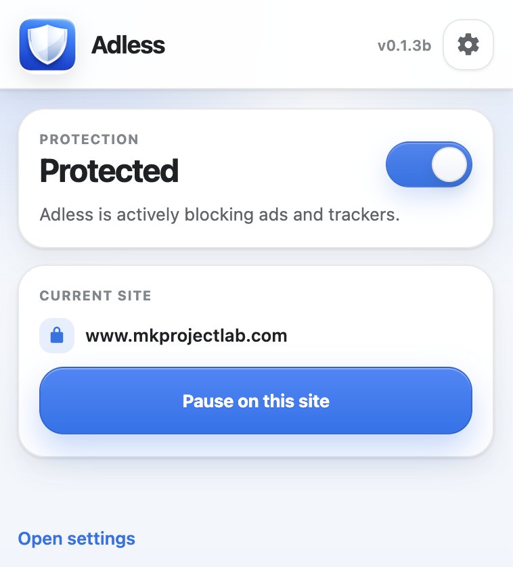Click the Protected heading text
This screenshot has height=567, width=513.
click(x=109, y=171)
